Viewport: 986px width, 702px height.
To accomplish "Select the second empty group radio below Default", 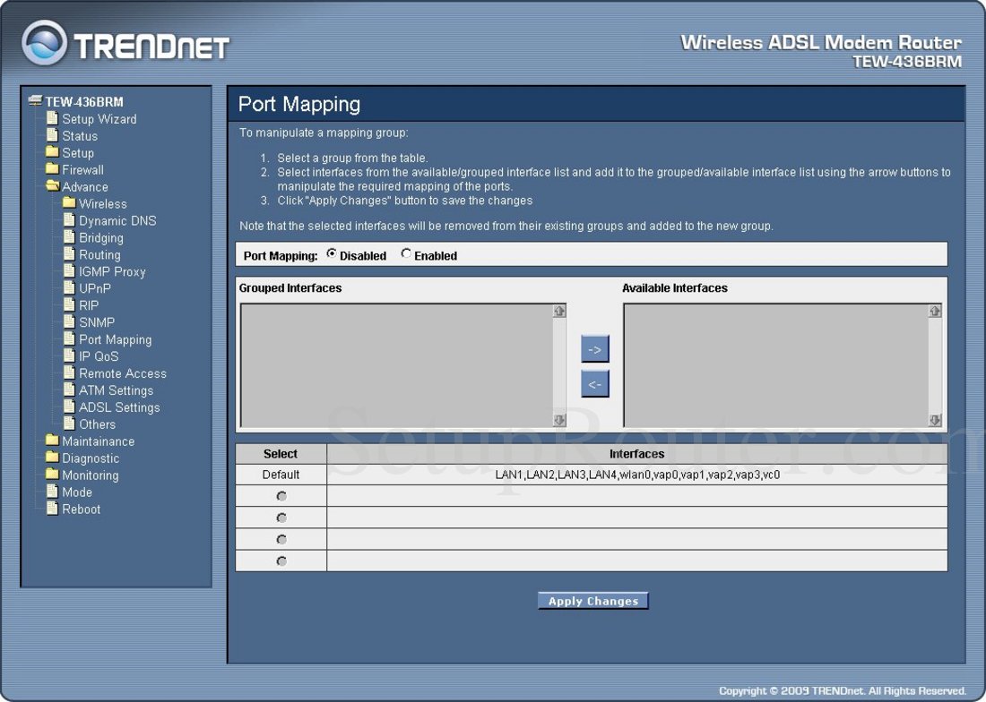I will coord(281,518).
